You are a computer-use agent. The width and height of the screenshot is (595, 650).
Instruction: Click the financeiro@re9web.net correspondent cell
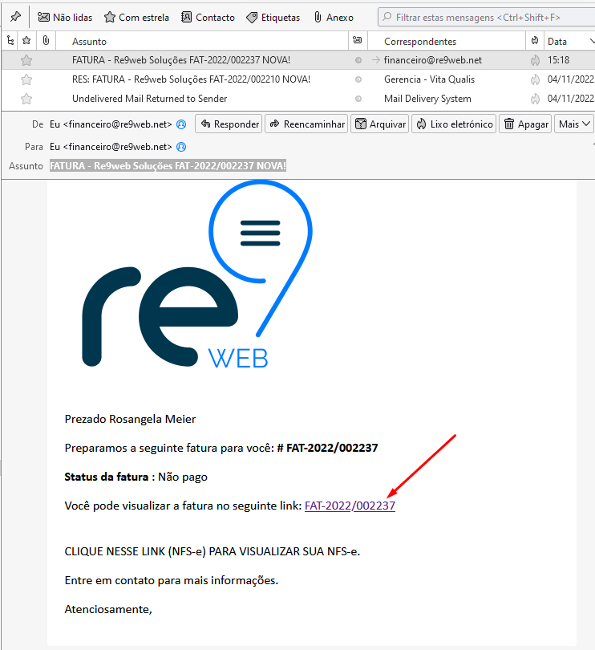(x=432, y=60)
